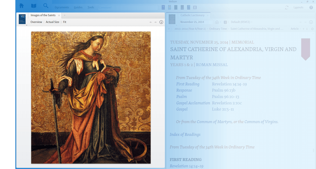Select the Images of the Saints tab
Viewport: 316px width, 169px height.
pos(43,15)
